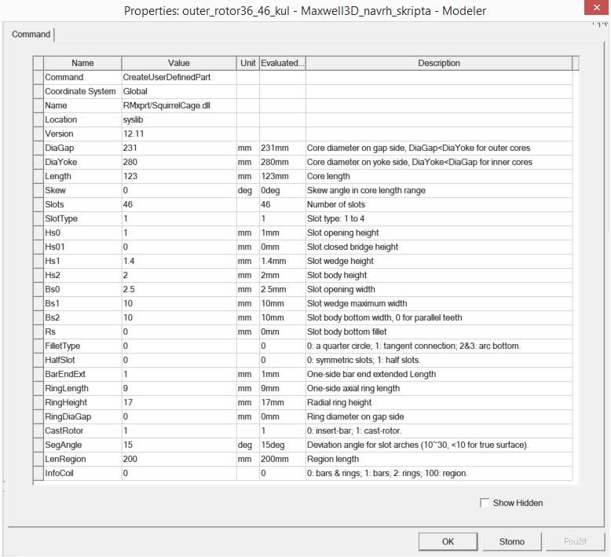Screen dimensions: 611x557
Task: Click the Storno cancel button
Action: click(x=511, y=541)
